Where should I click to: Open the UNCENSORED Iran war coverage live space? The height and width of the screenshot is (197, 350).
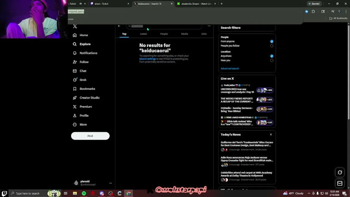pyautogui.click(x=237, y=91)
